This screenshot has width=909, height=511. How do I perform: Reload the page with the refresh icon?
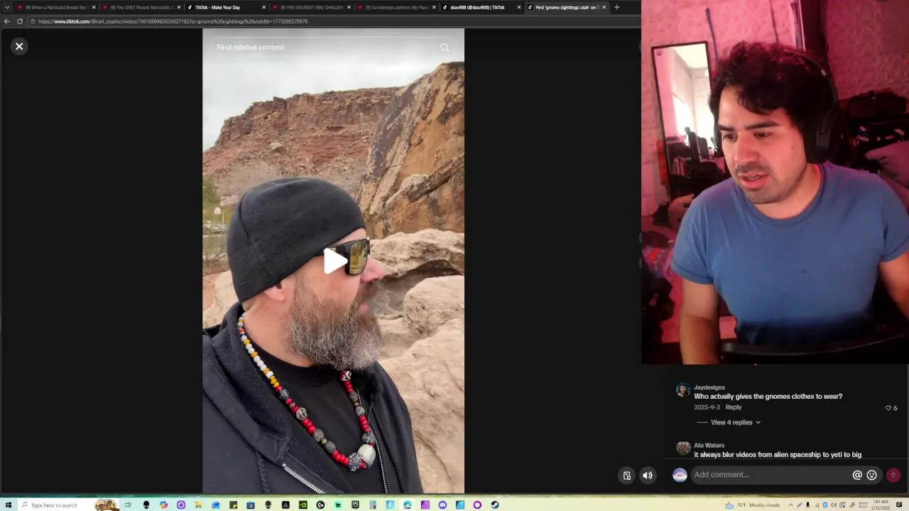tap(19, 21)
